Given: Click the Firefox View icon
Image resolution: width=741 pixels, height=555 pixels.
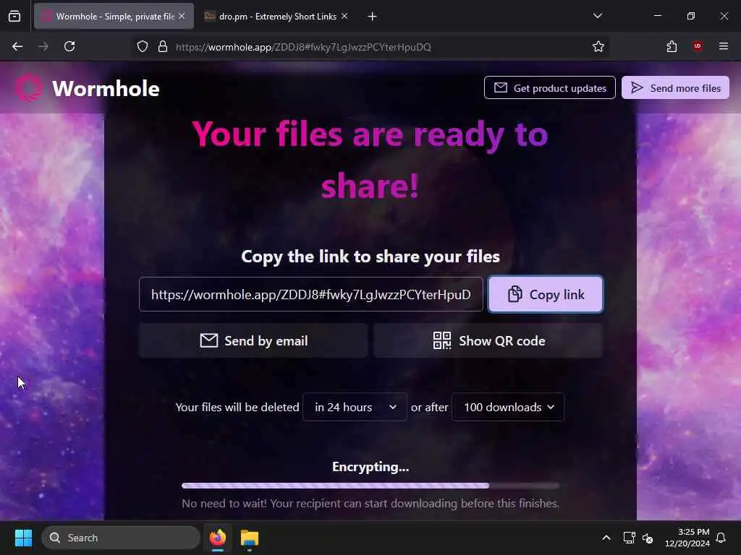Looking at the screenshot, I should (14, 17).
